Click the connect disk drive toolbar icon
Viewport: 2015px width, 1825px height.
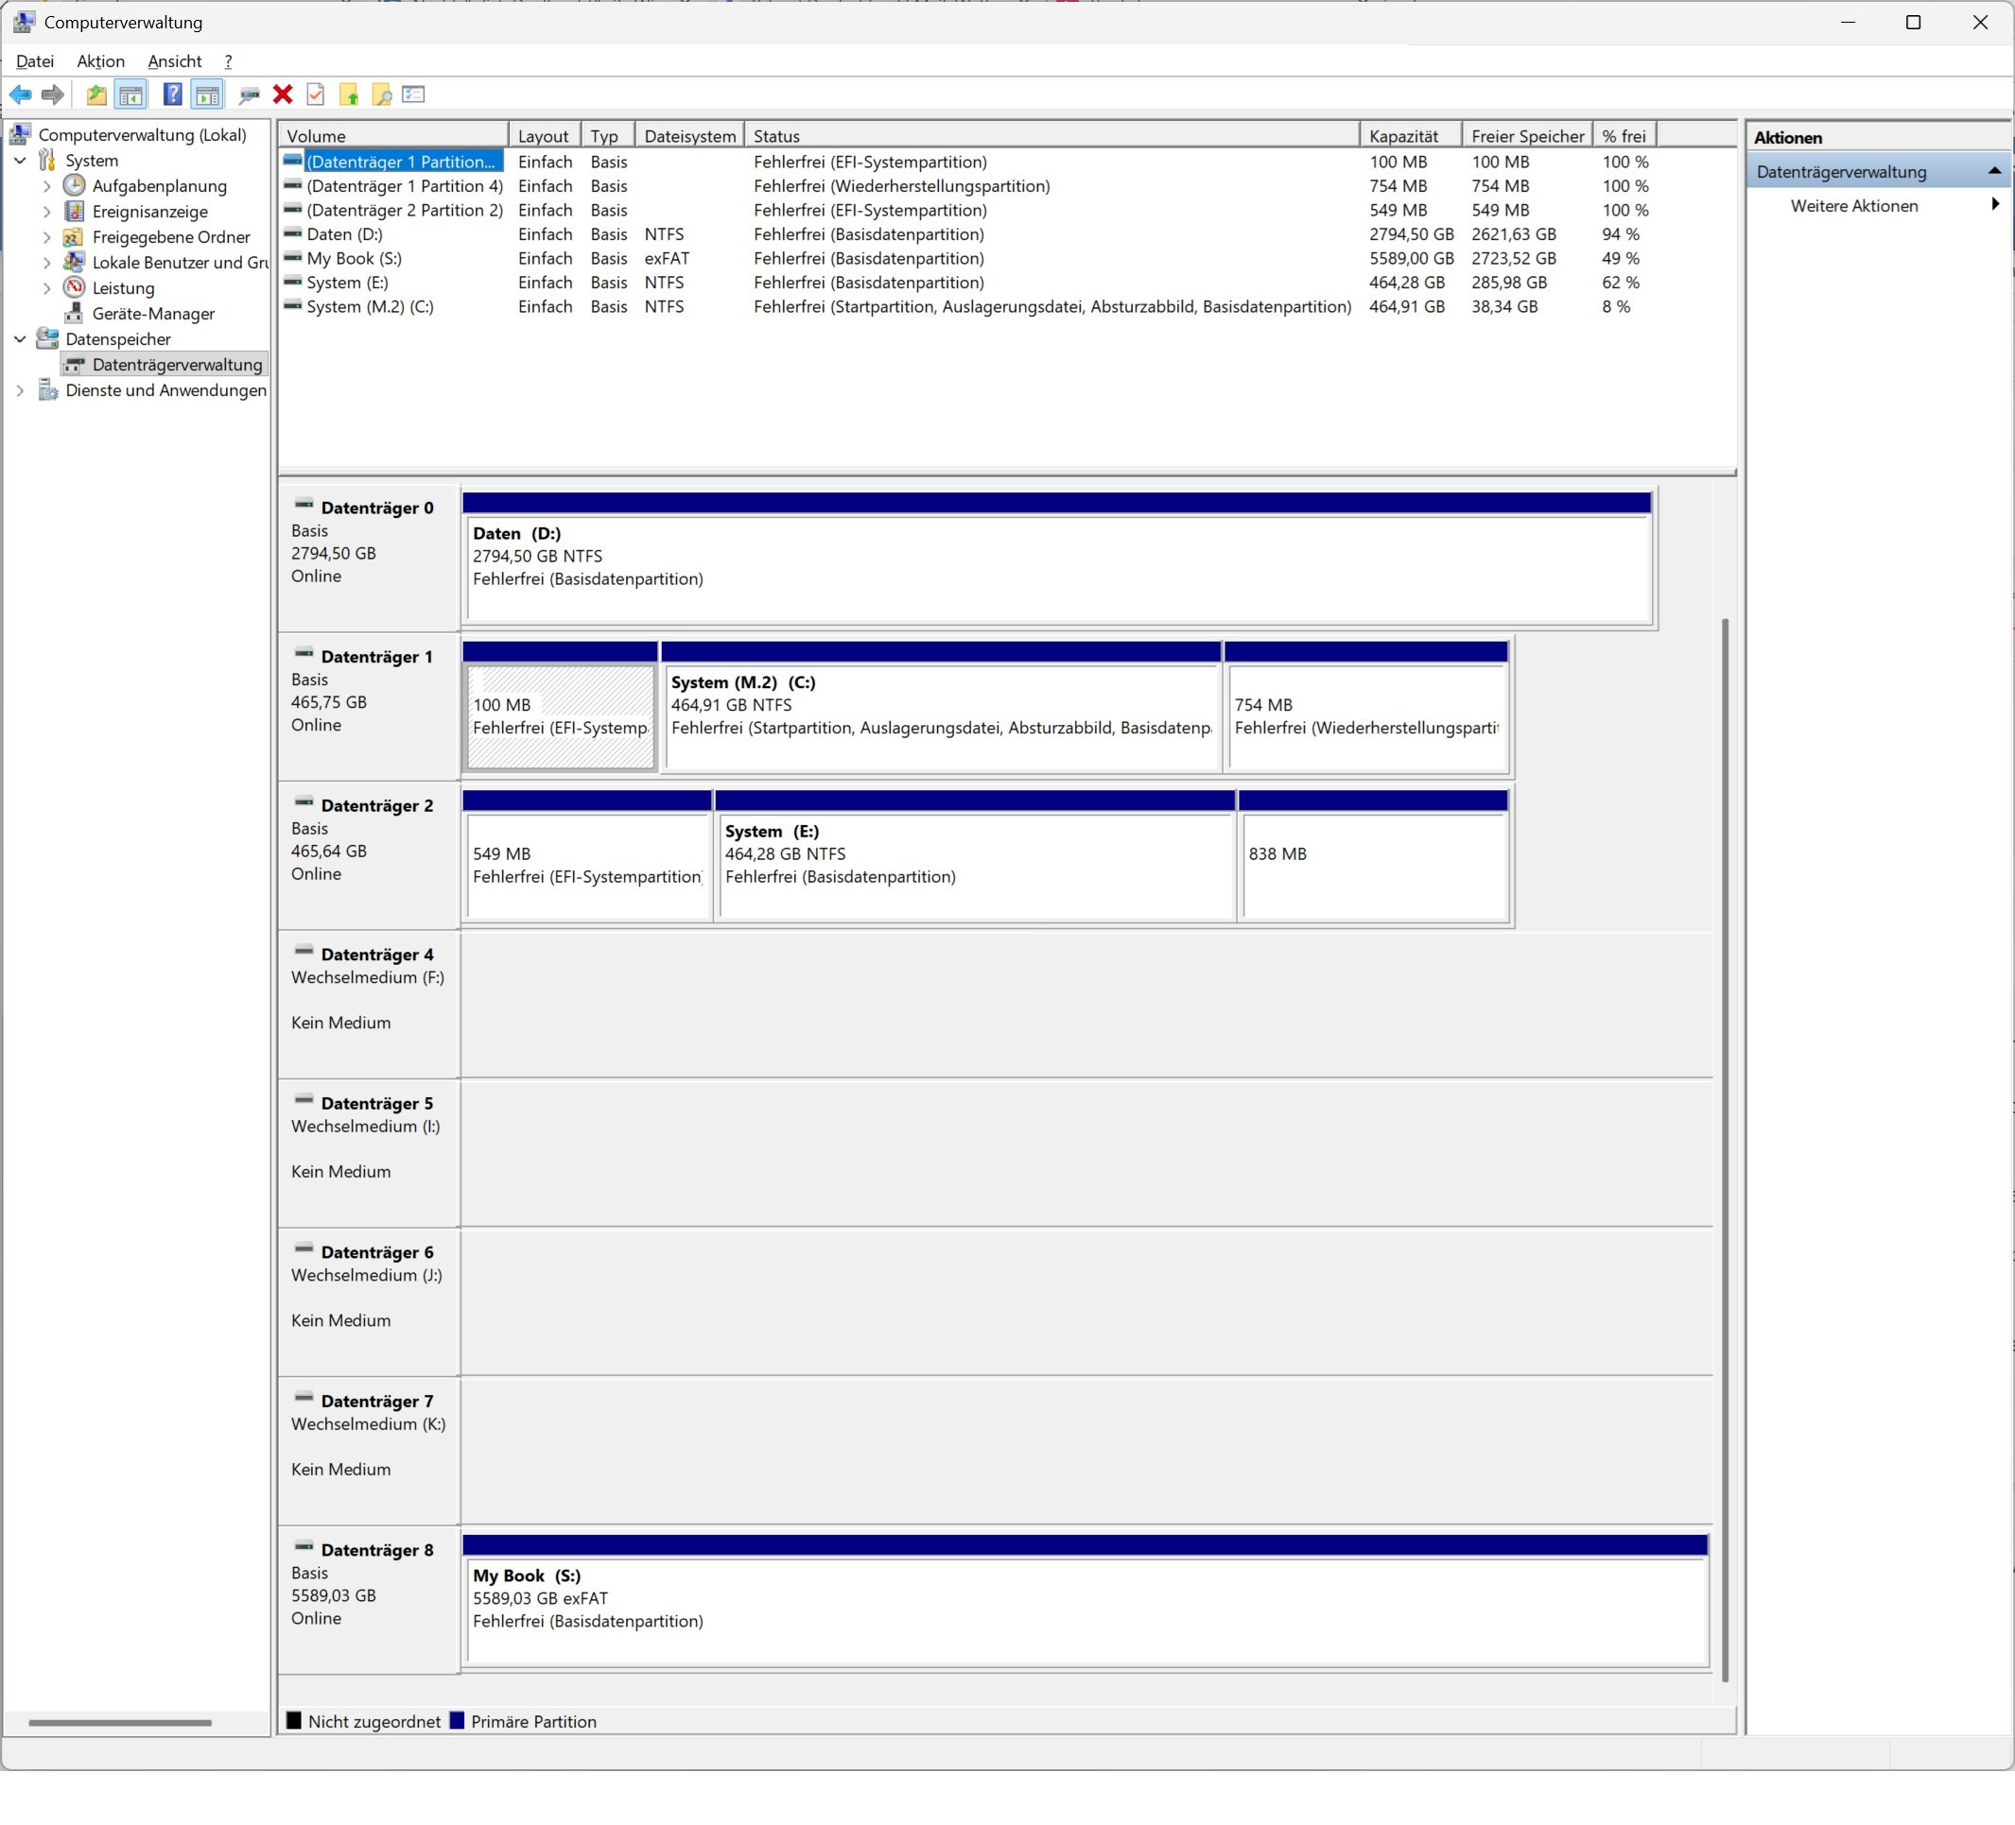249,95
